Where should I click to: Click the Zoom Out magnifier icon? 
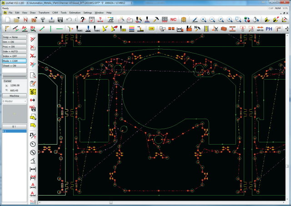(212, 20)
